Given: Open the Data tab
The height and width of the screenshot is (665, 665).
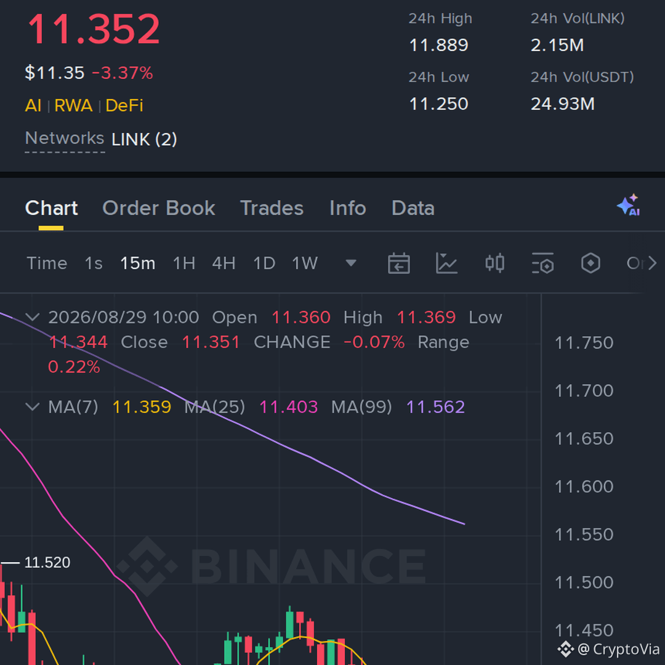Looking at the screenshot, I should point(413,208).
